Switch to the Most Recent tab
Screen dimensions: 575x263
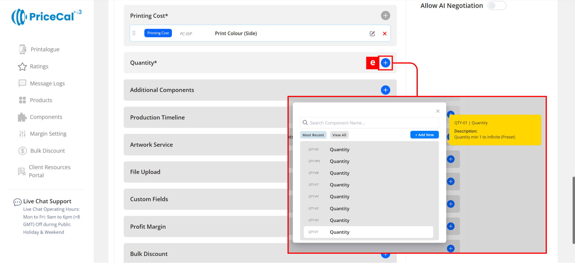click(x=313, y=135)
